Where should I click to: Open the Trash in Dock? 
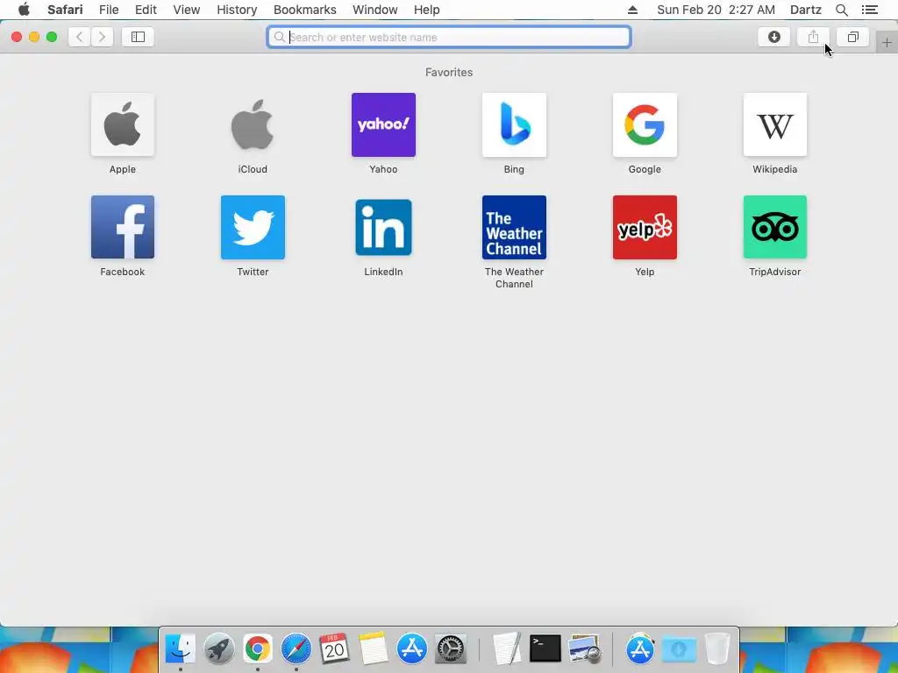pyautogui.click(x=717, y=648)
